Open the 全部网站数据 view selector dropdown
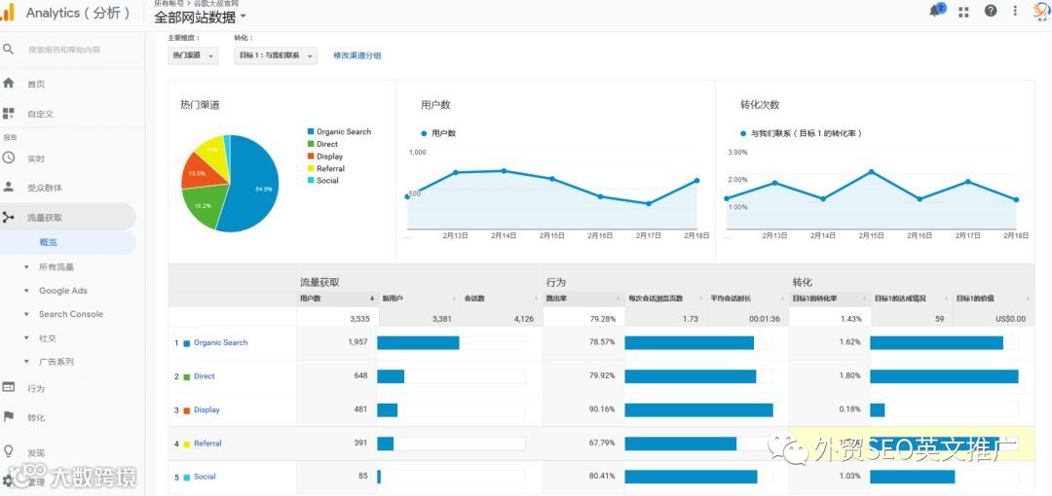Screen dimensions: 1052x496 point(200,17)
